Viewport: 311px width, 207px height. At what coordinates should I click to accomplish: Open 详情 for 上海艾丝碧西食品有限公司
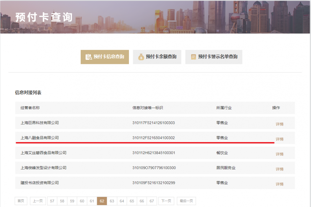click(279, 154)
